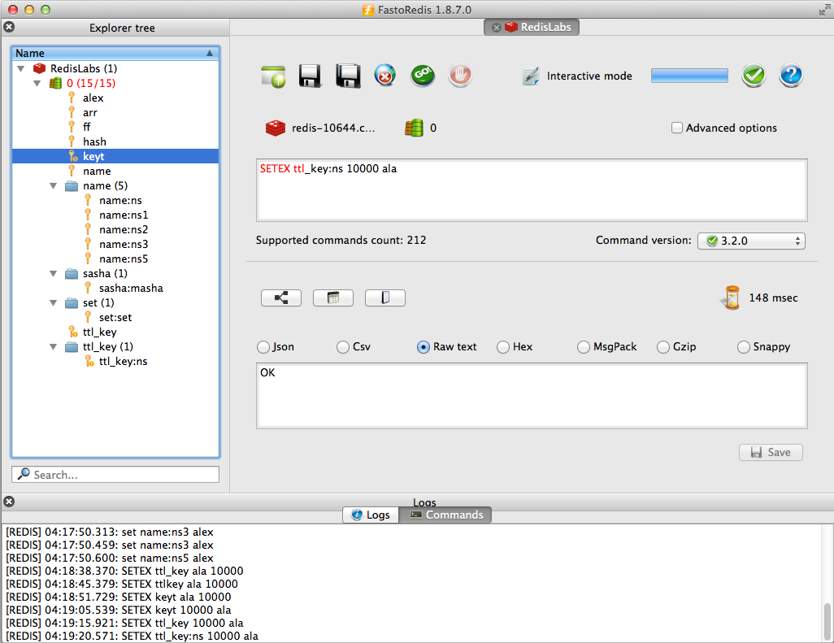Select the set:set key
The width and height of the screenshot is (834, 643).
115,318
